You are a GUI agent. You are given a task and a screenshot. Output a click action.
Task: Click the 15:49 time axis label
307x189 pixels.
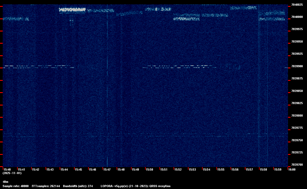tap(136, 169)
